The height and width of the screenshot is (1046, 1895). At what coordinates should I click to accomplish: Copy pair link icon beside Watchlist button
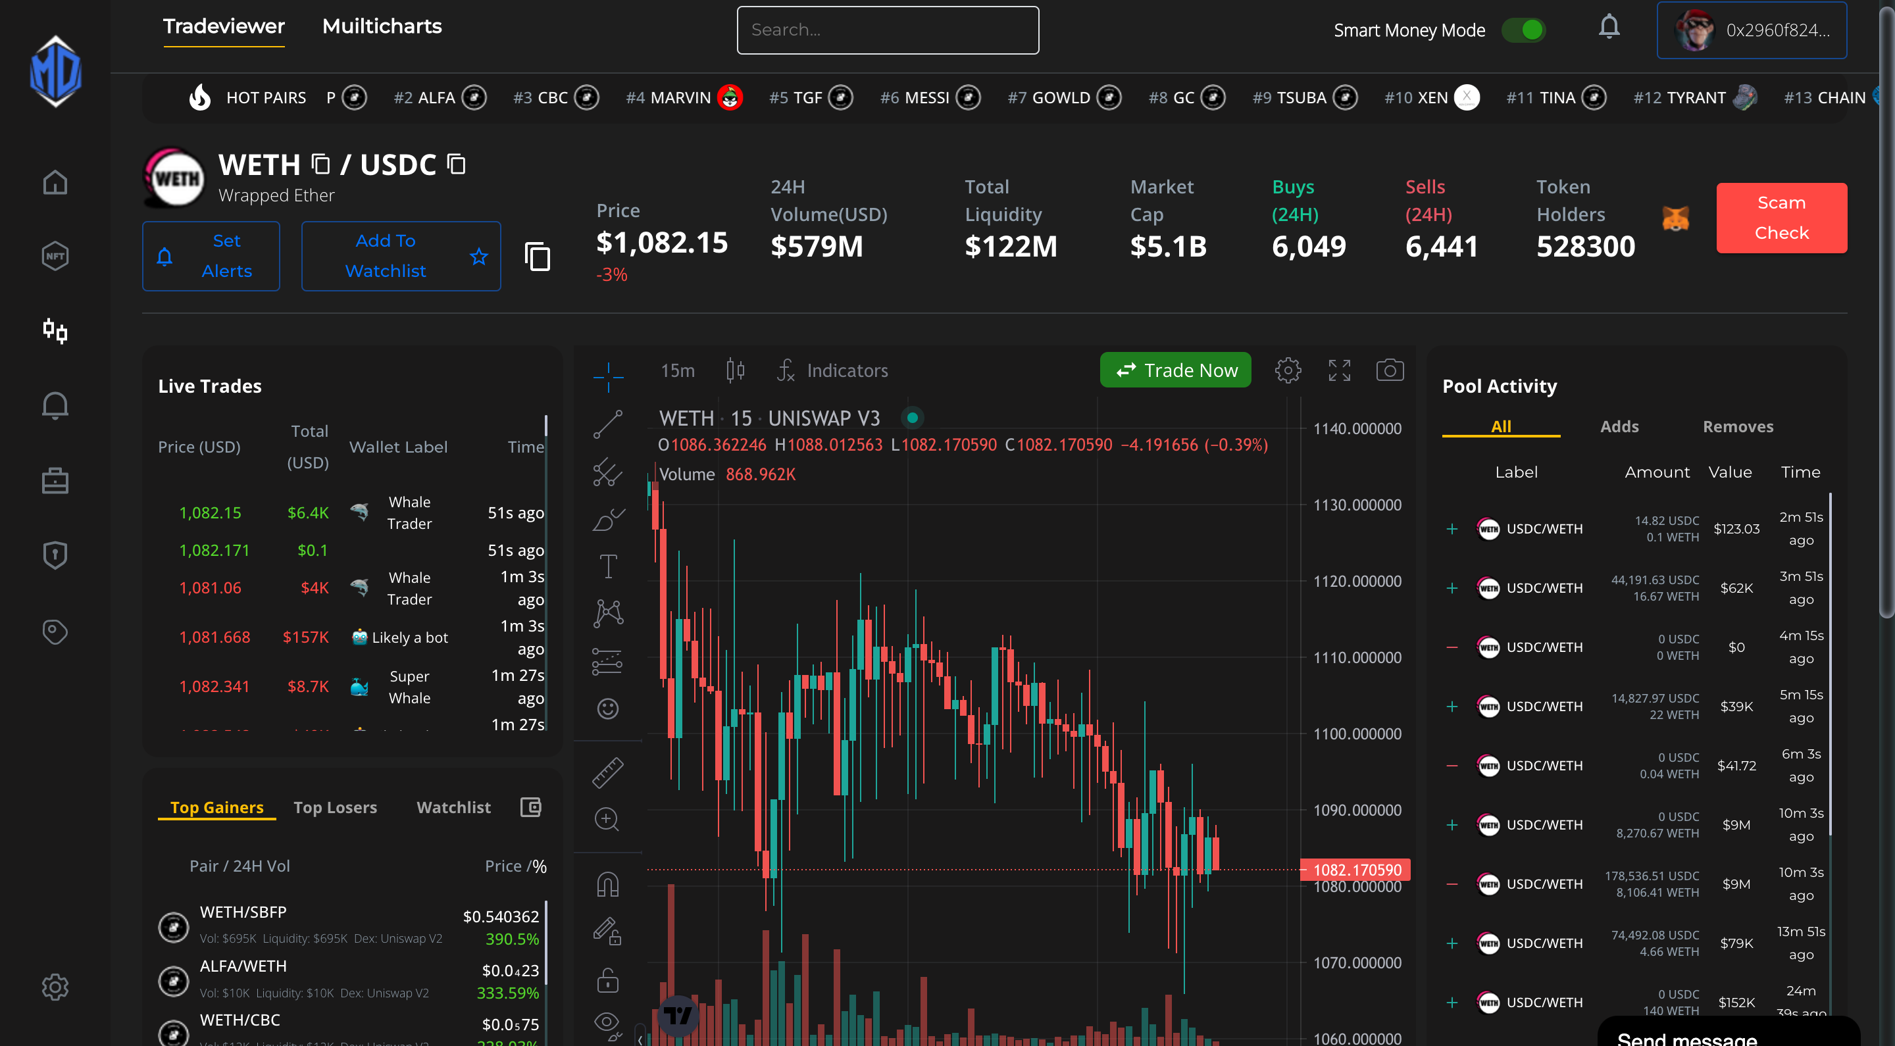pyautogui.click(x=538, y=256)
